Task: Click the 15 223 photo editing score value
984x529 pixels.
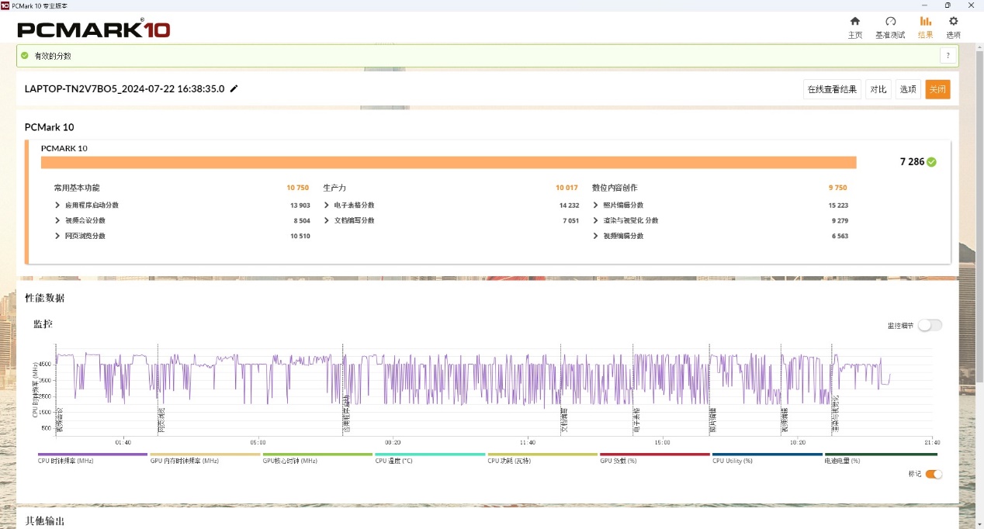Action: point(838,206)
